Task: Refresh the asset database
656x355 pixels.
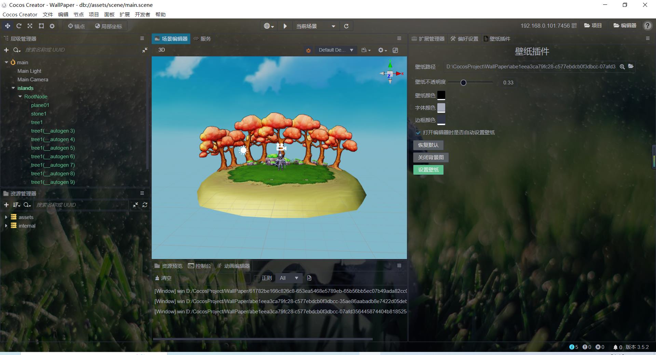Action: point(145,205)
